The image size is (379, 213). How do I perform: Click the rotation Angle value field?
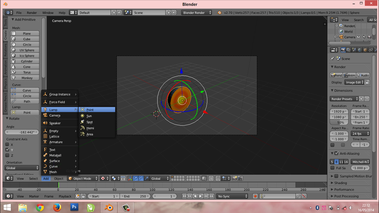coord(22,132)
